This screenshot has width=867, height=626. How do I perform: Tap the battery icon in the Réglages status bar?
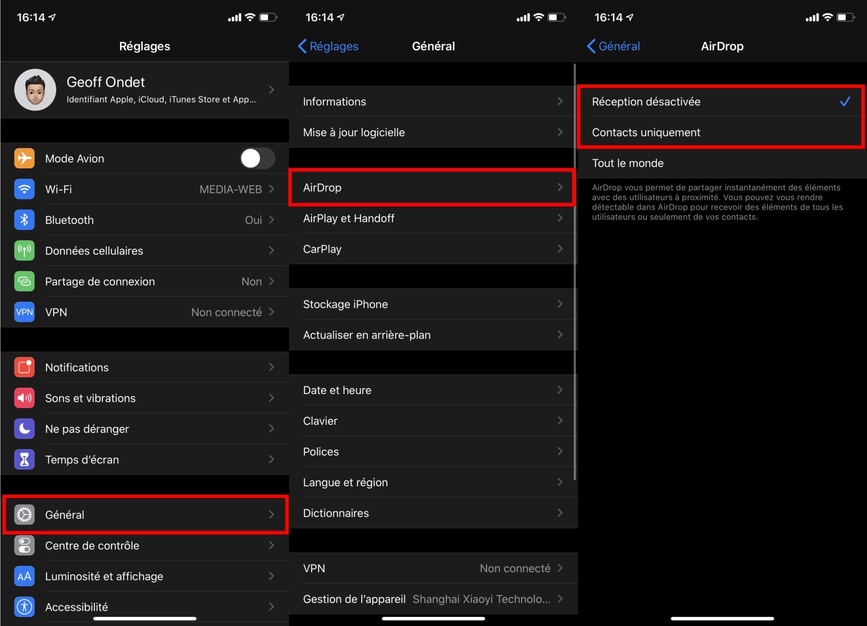268,17
